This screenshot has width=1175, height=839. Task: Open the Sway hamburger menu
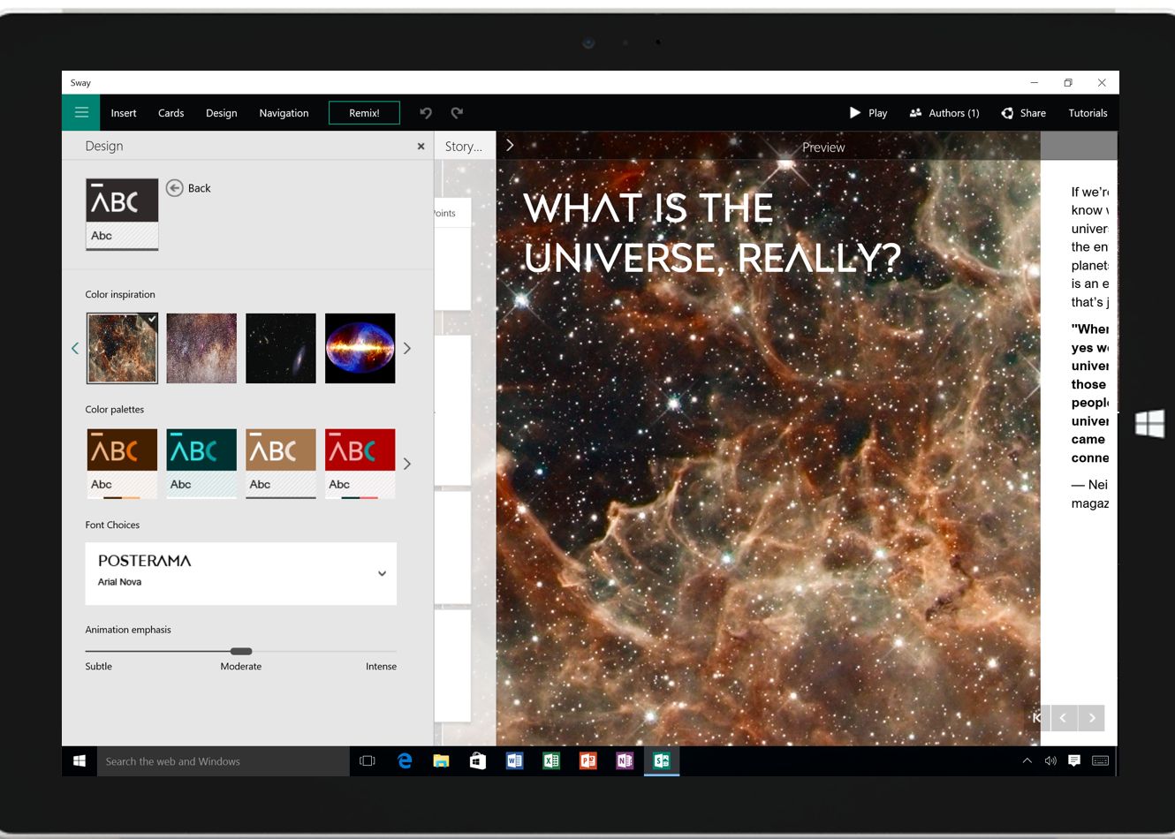pos(80,112)
